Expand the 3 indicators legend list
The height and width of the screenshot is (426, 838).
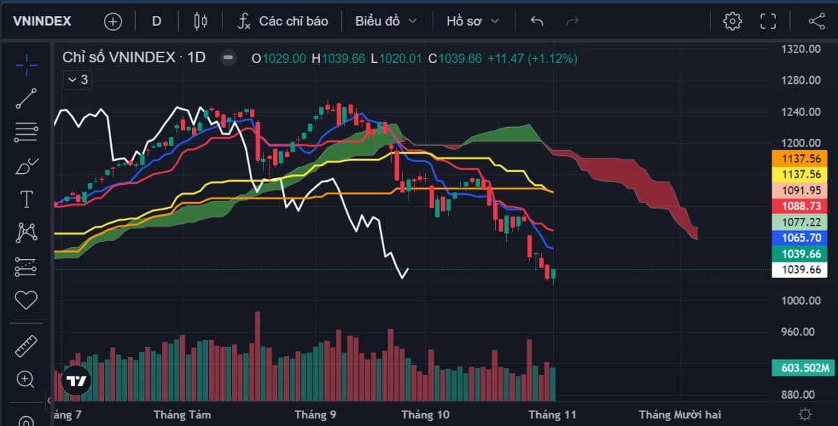click(x=76, y=80)
